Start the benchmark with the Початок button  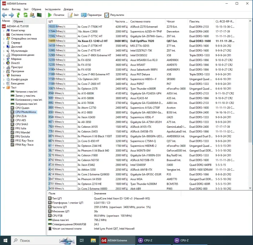point(56,15)
